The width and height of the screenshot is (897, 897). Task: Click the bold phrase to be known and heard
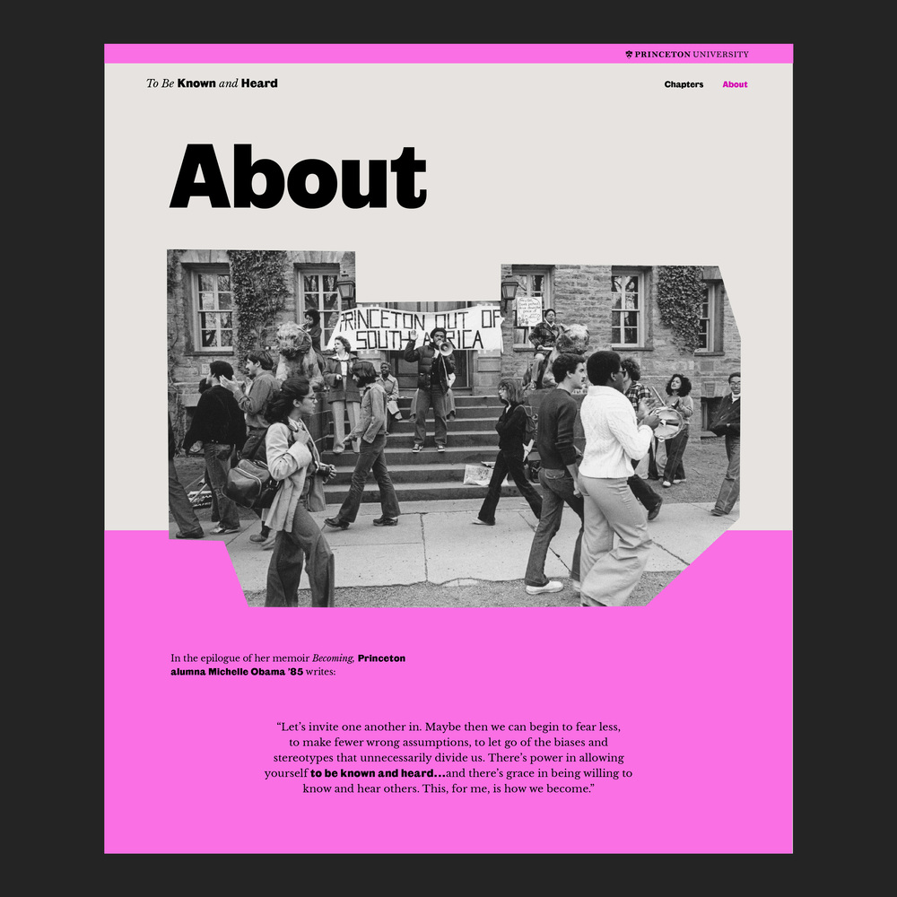pos(378,773)
